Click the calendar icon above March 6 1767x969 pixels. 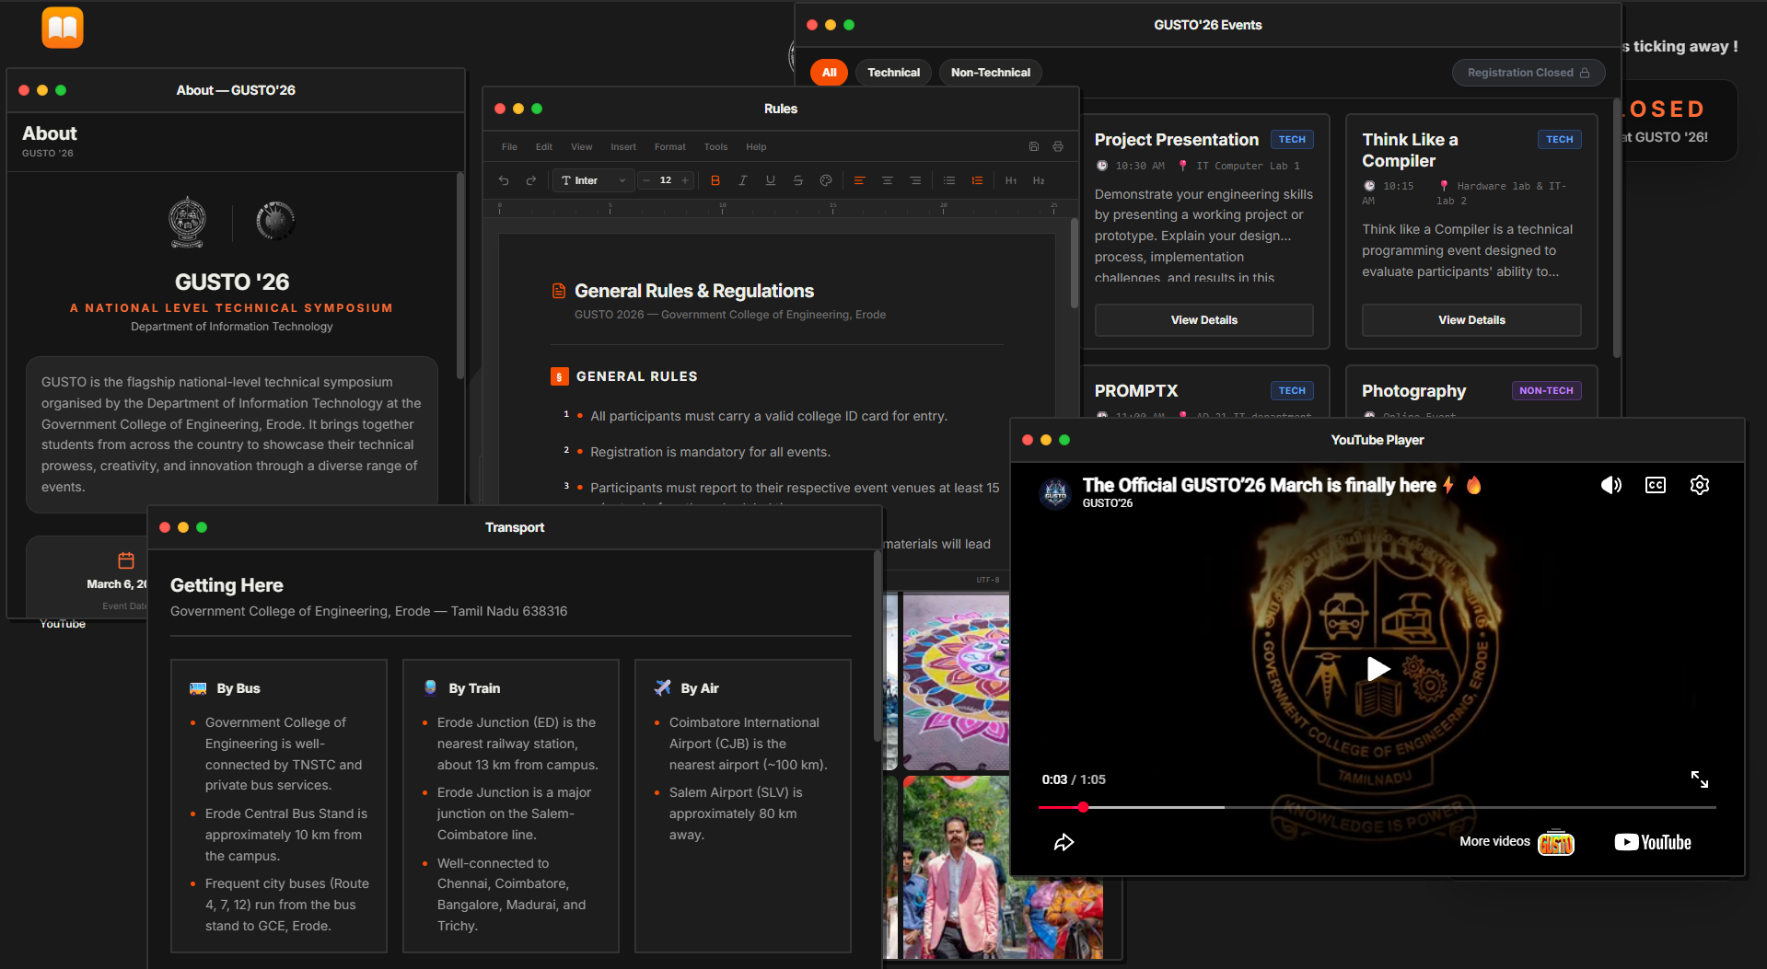126,560
